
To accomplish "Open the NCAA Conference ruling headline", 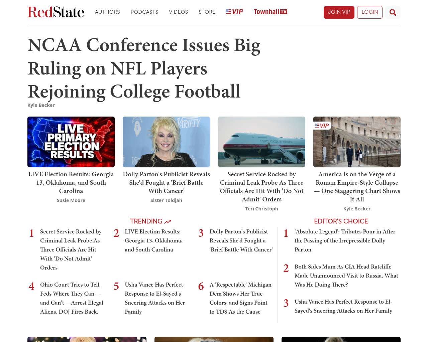I will click(x=144, y=68).
